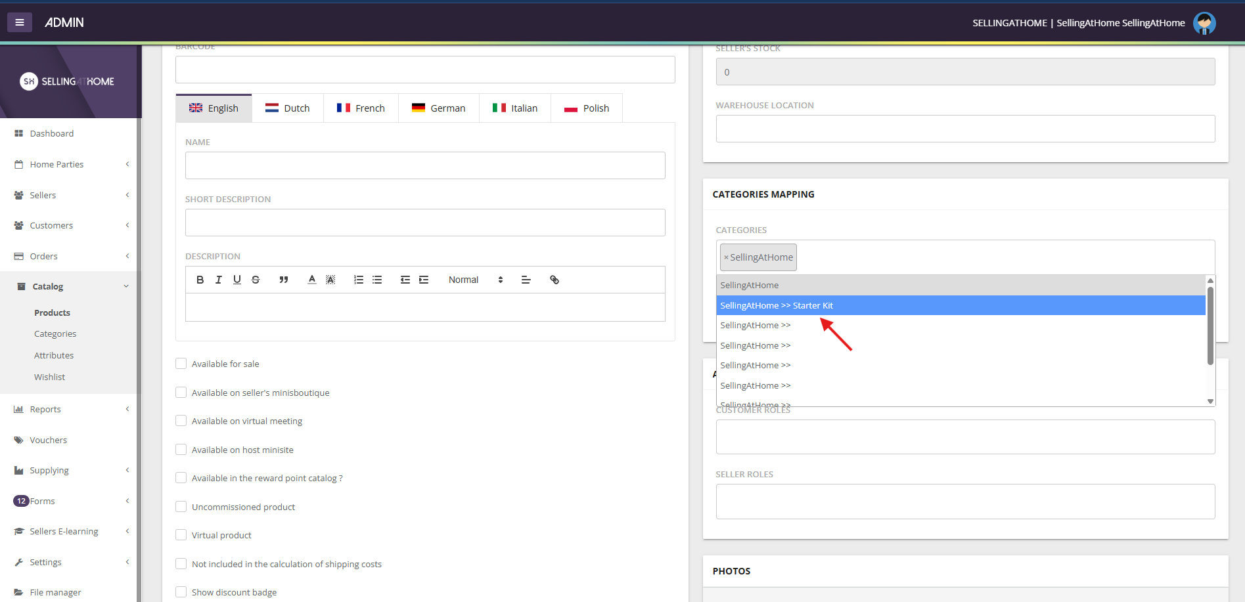The image size is (1245, 602).
Task: Open the Normal text size dropdown
Action: (476, 280)
